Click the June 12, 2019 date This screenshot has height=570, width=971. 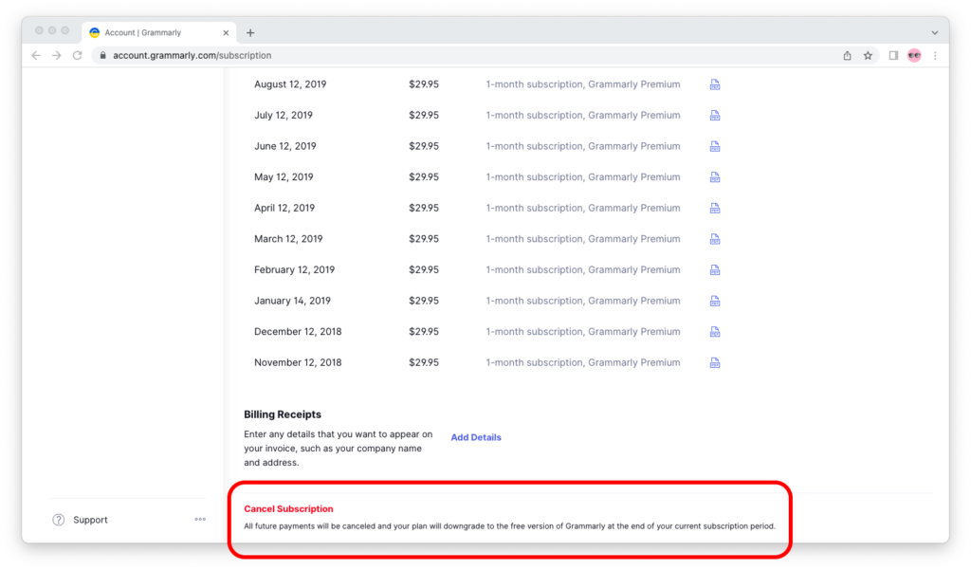pos(284,146)
